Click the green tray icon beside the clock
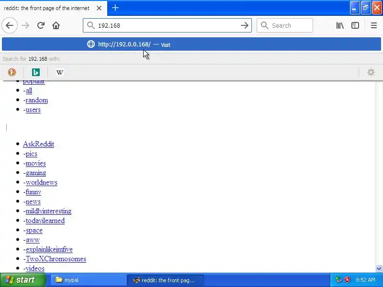The width and height of the screenshot is (383, 287). tap(338, 280)
